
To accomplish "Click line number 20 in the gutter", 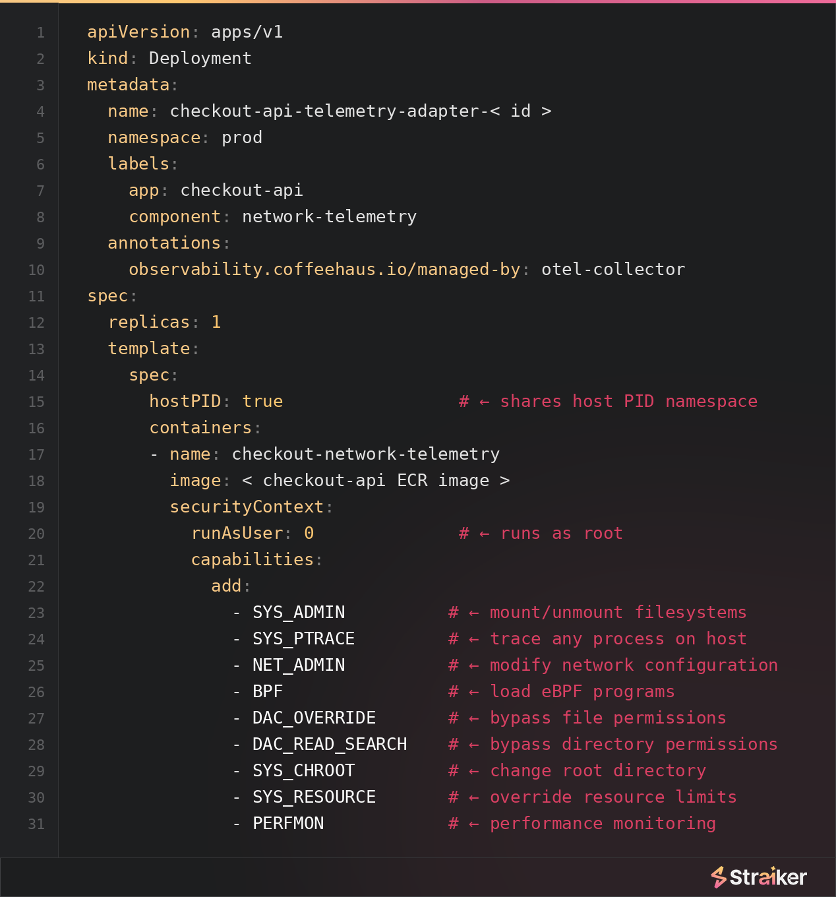I will click(36, 534).
